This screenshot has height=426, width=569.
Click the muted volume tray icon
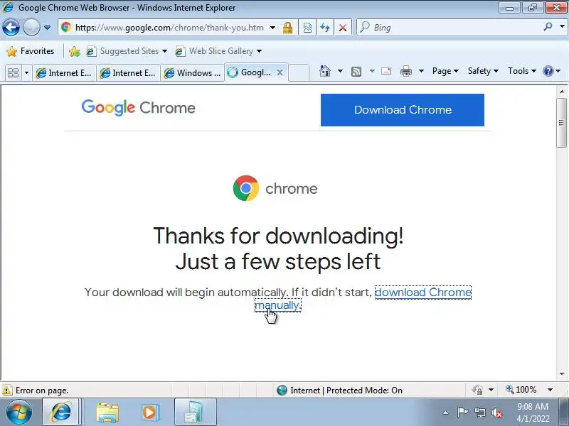(x=497, y=413)
